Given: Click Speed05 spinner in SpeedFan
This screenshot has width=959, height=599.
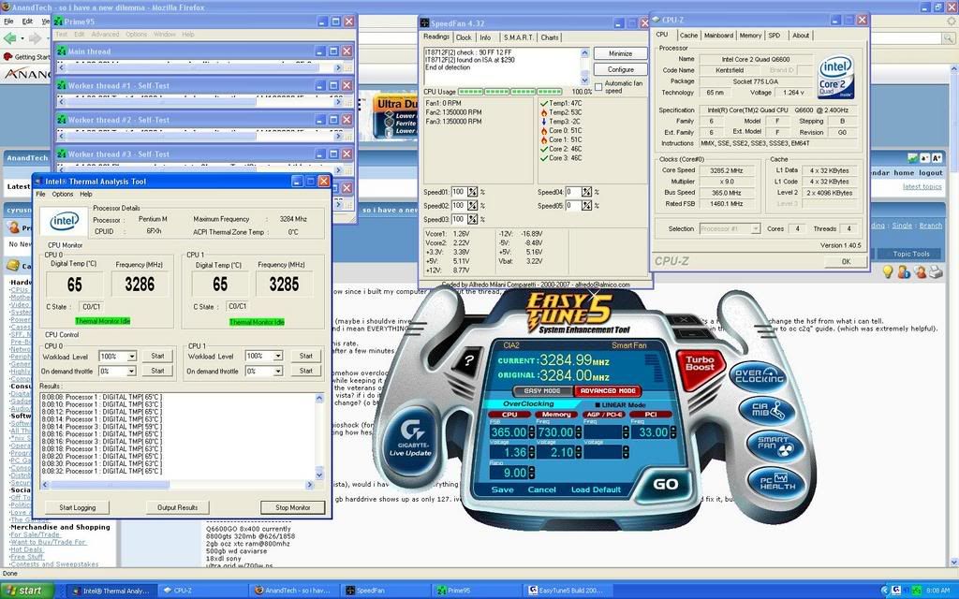Looking at the screenshot, I should 586,206.
